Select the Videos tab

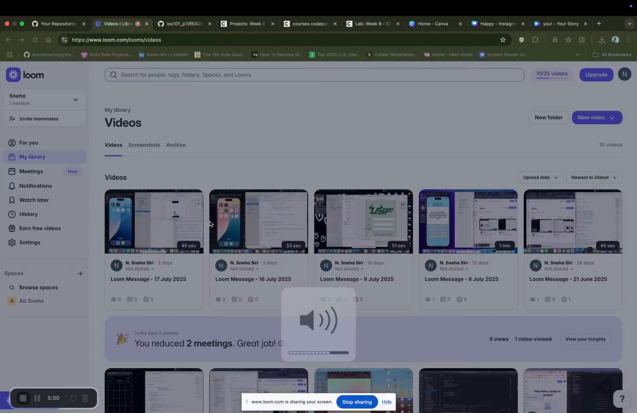point(113,145)
